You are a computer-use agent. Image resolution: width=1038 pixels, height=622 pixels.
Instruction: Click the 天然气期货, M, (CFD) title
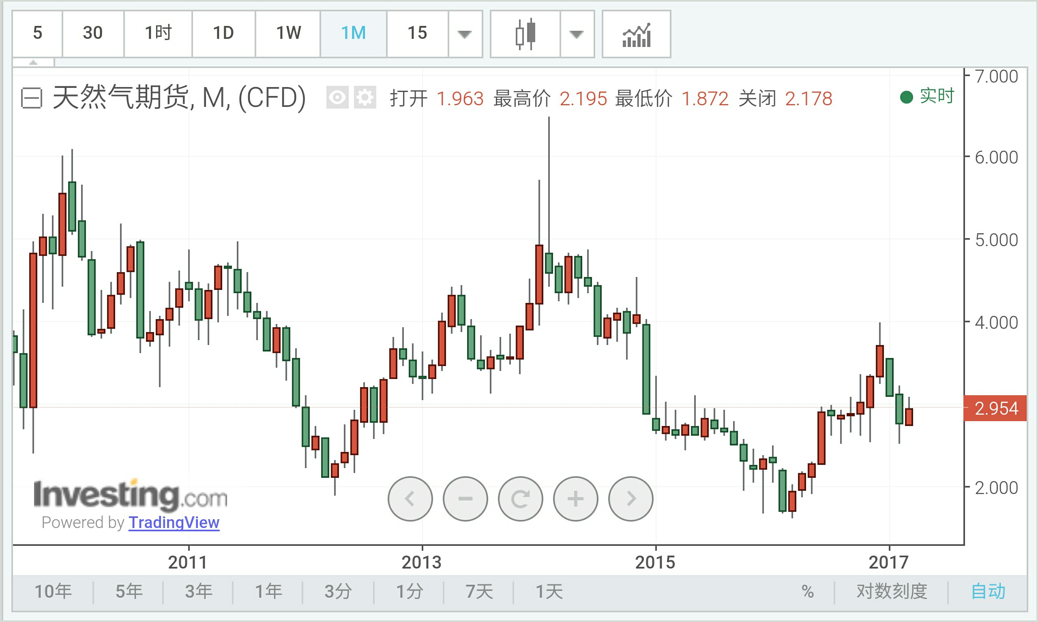(179, 98)
